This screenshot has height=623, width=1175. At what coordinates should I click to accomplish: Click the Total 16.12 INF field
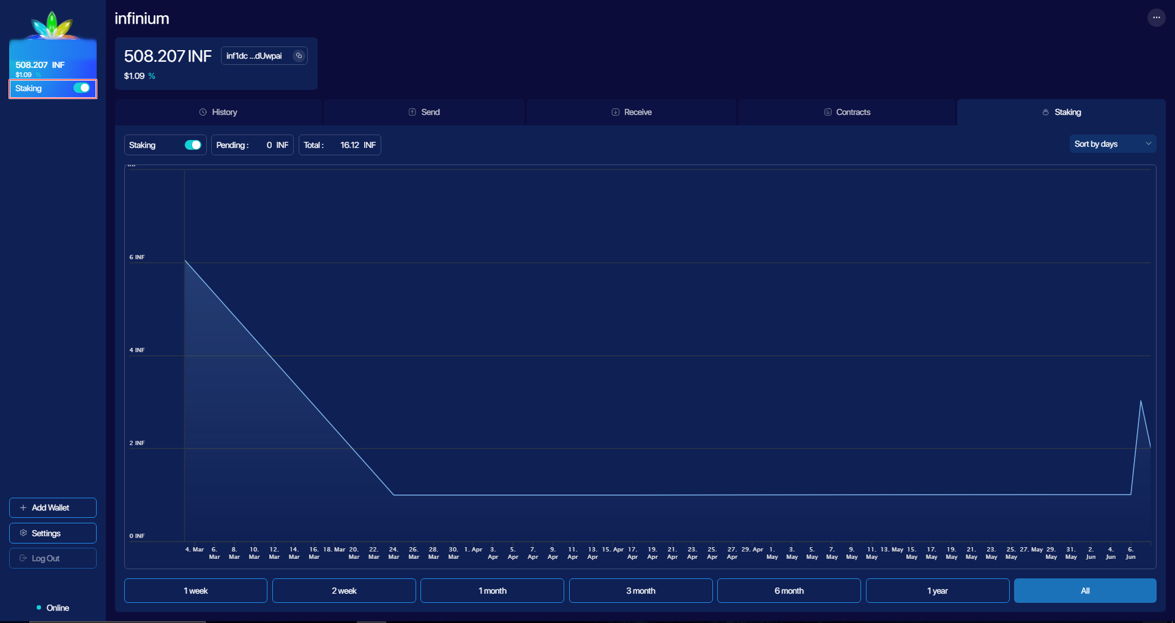pos(340,145)
